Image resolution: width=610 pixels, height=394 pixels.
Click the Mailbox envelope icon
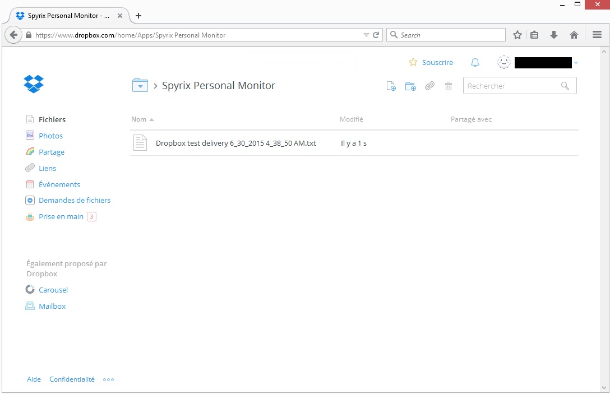30,305
